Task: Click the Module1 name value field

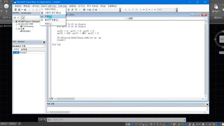Action: pos(32,52)
